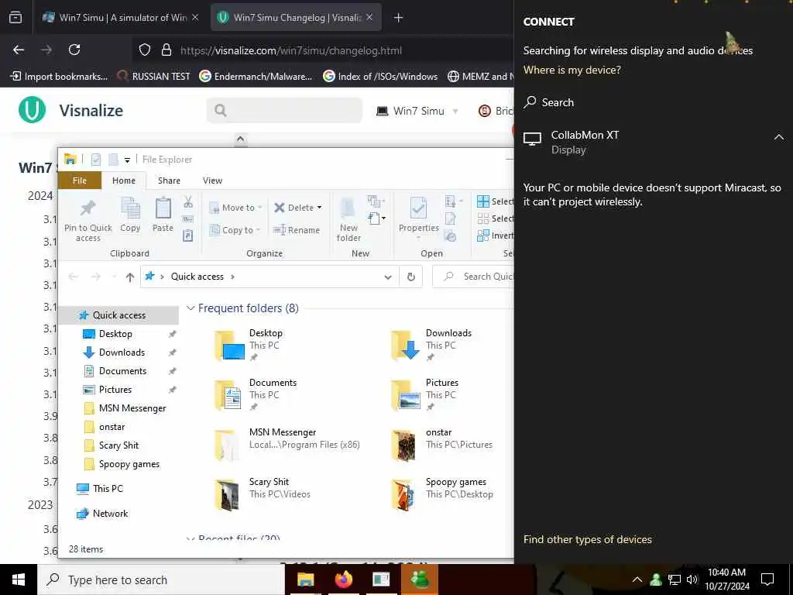
Task: Click the Scary Shit folder thumbnail
Action: click(x=227, y=495)
